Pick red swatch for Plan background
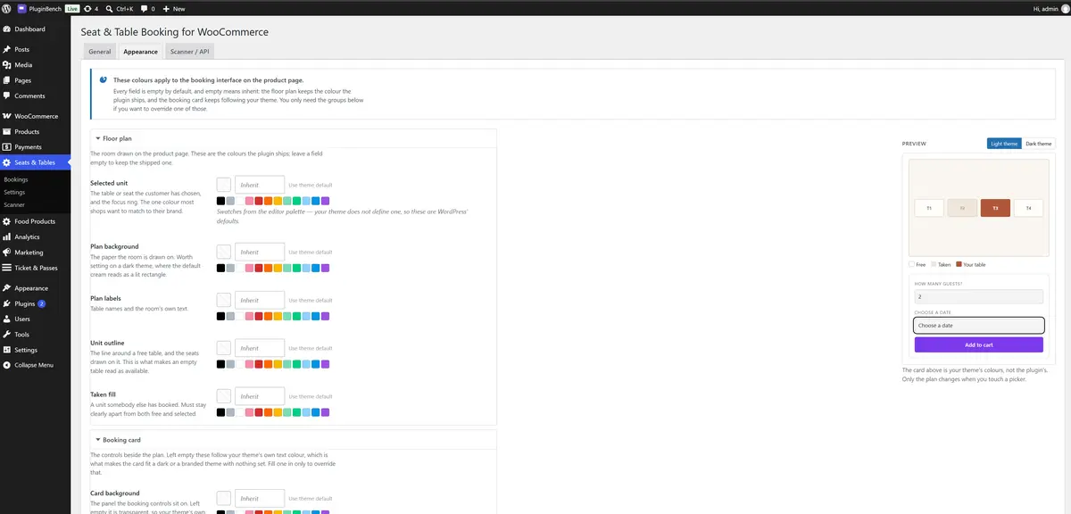Screen dimensions: 1071x514 [259, 268]
